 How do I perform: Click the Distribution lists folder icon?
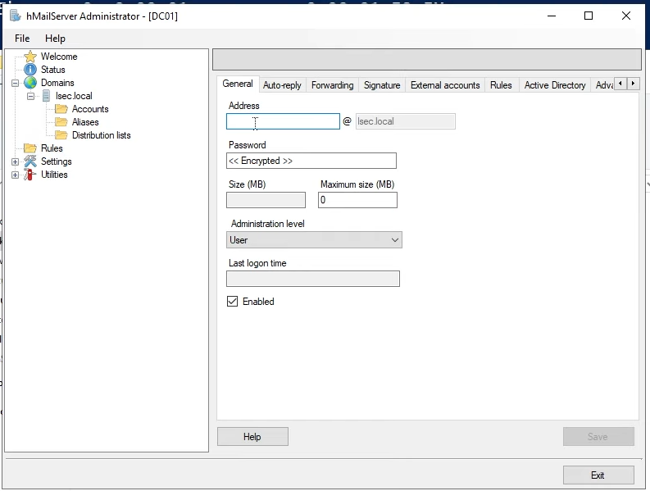[x=61, y=135]
